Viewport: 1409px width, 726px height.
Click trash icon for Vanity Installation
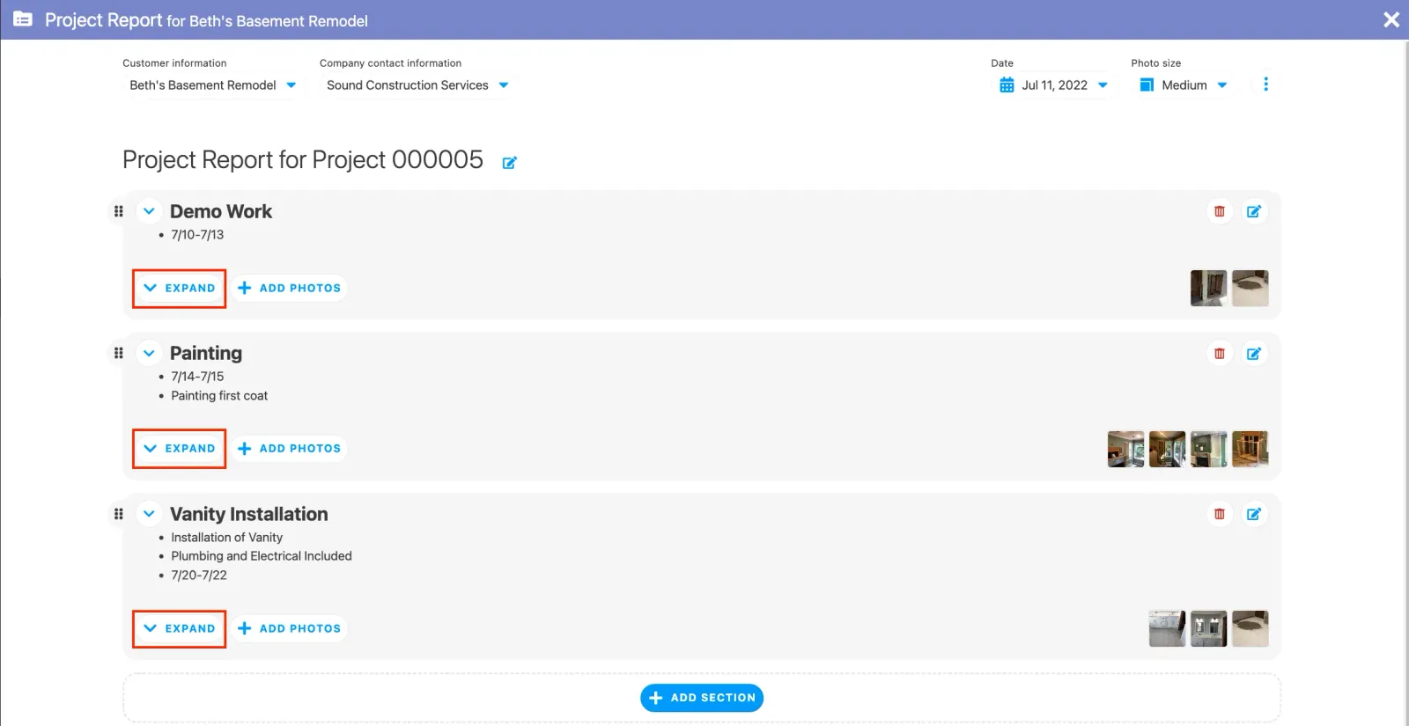click(x=1219, y=514)
